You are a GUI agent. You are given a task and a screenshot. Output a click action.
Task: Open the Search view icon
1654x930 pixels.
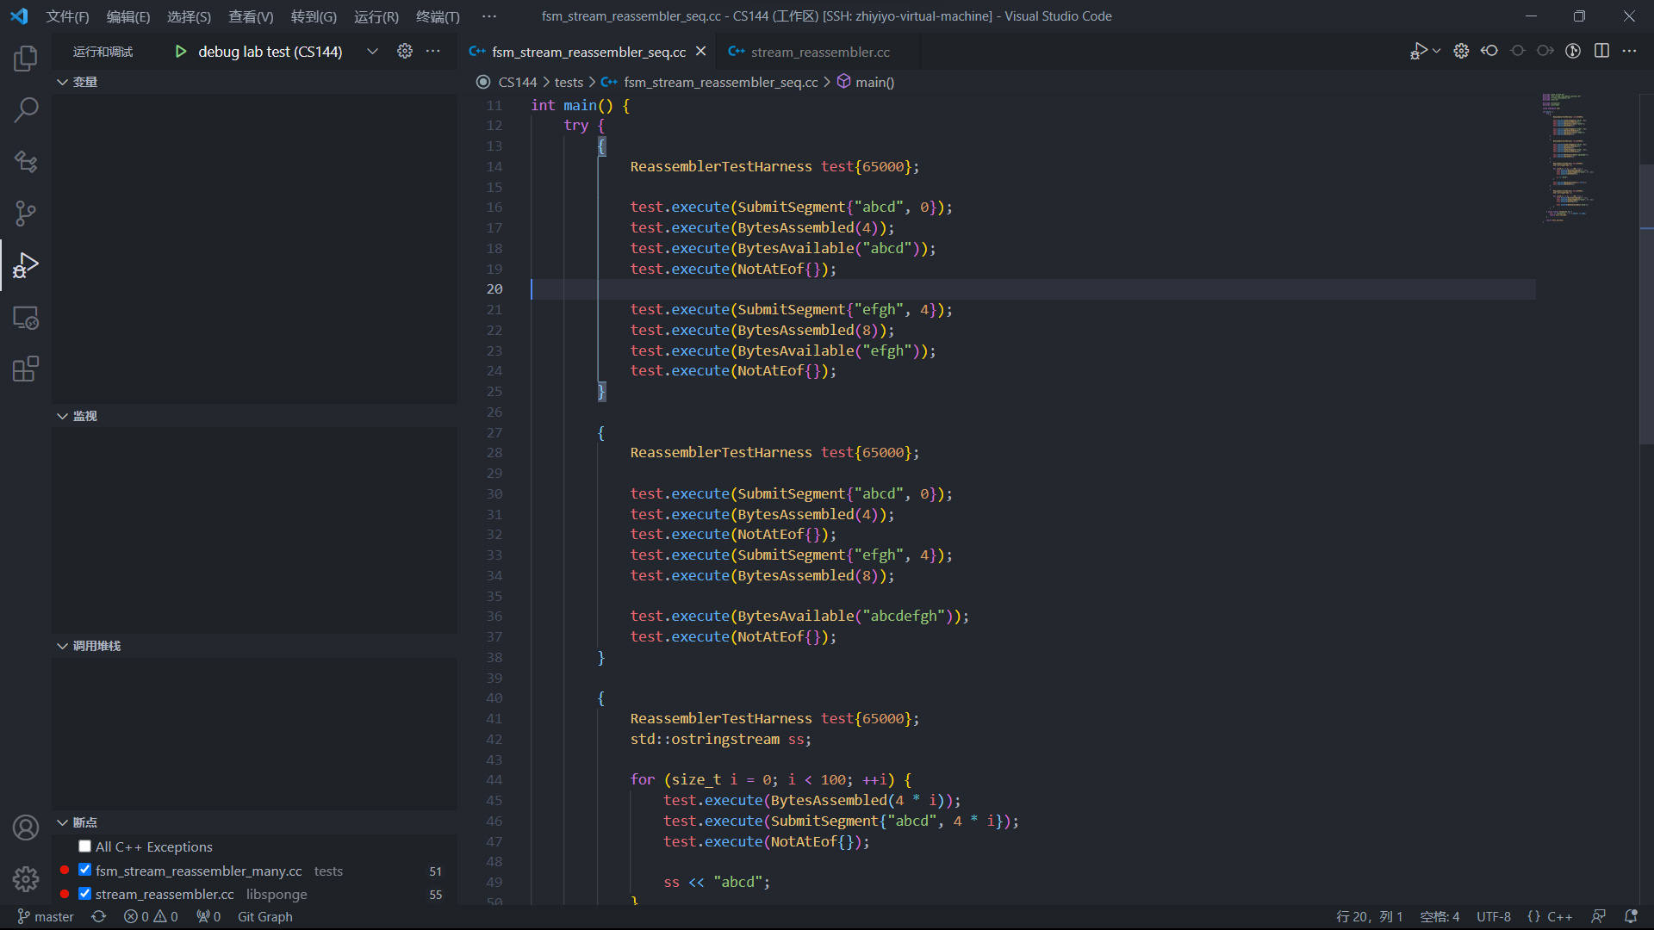tap(26, 110)
